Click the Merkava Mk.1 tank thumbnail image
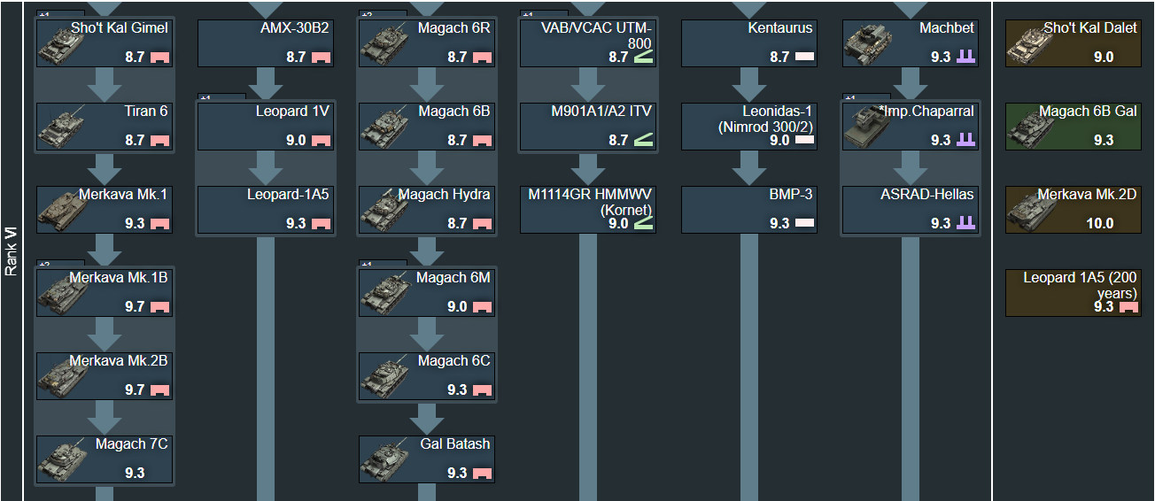The image size is (1155, 501). tap(62, 210)
